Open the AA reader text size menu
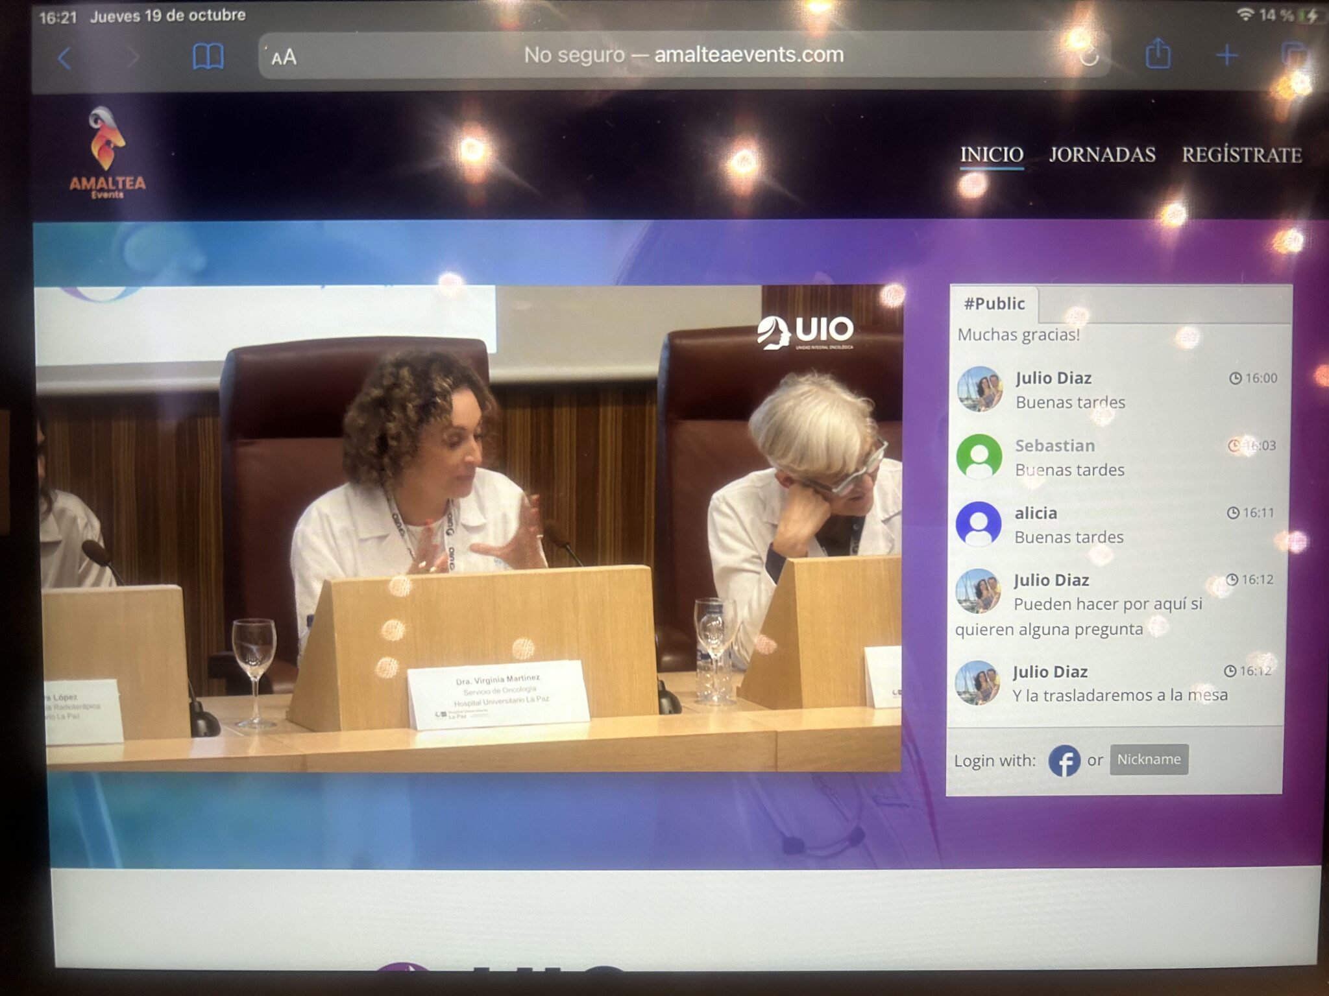Image resolution: width=1329 pixels, height=996 pixels. pos(284,58)
